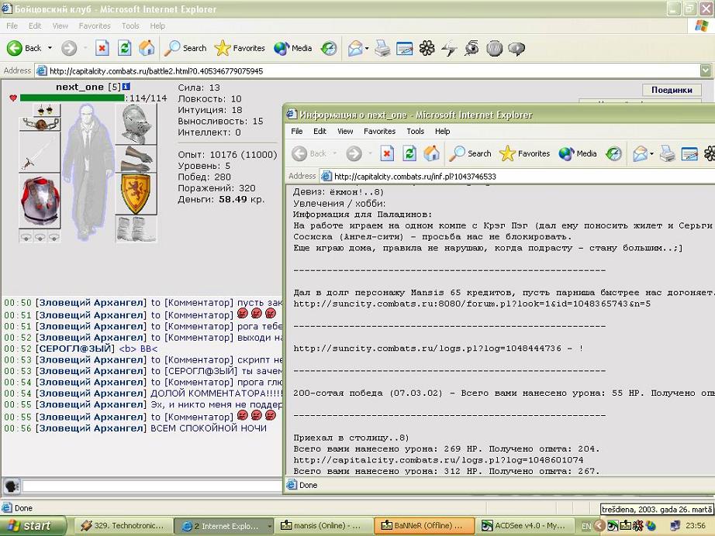The height and width of the screenshot is (536, 715).
Task: Click EN language indicator in system tray
Action: 586,526
